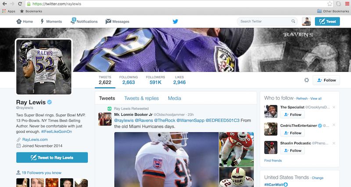
Task: Open Moments lightning bolt icon
Action: click(x=43, y=21)
